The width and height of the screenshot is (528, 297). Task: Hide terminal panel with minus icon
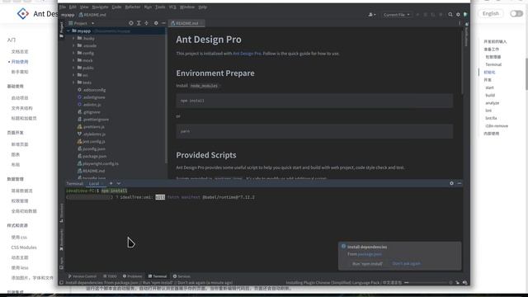[460, 183]
